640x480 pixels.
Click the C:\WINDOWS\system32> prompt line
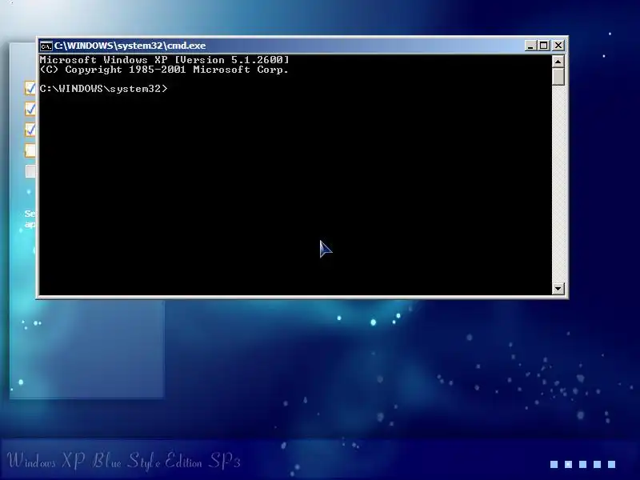[x=104, y=89]
